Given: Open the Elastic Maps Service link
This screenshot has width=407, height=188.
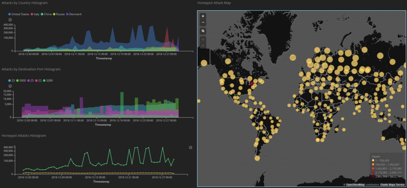Looking at the screenshot, I should pyautogui.click(x=392, y=185).
